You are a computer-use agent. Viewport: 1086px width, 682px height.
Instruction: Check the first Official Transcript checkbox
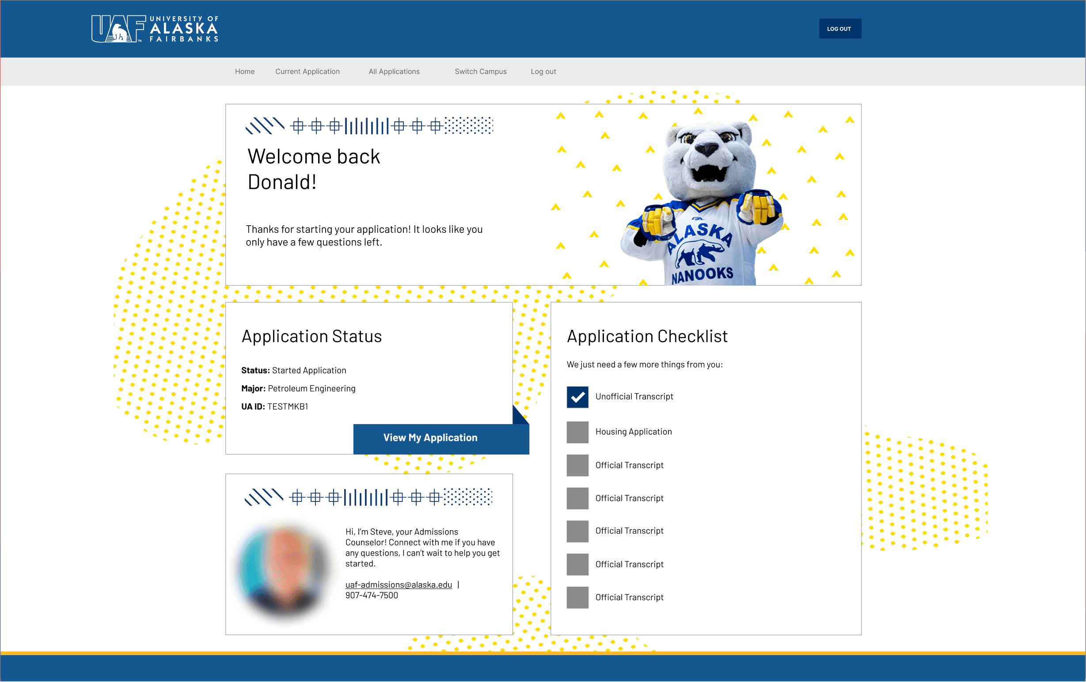point(577,465)
